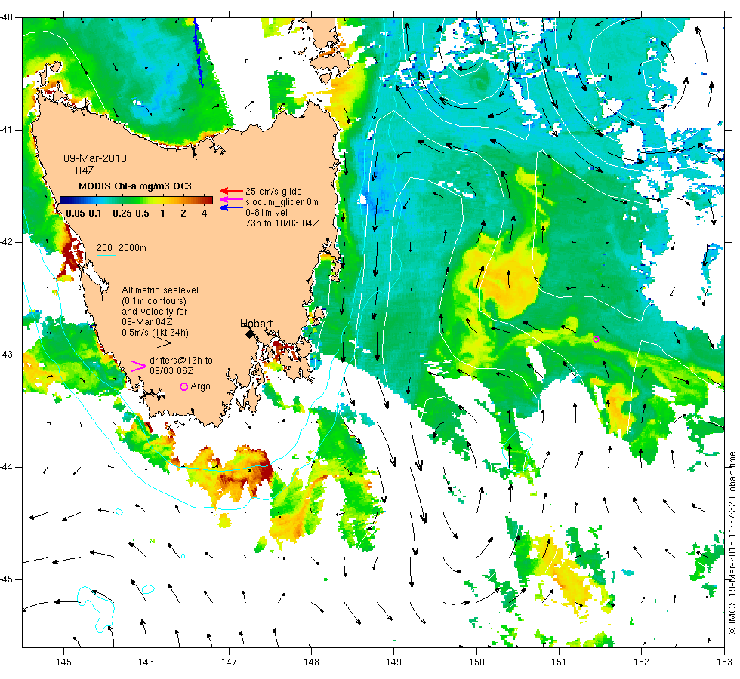Image resolution: width=740 pixels, height=679 pixels.
Task: Click the '(0.1m contours)' text
Action: click(154, 301)
